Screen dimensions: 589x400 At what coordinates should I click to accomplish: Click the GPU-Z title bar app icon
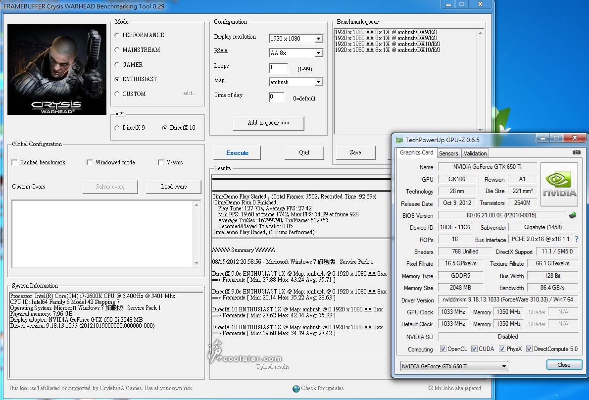point(398,140)
